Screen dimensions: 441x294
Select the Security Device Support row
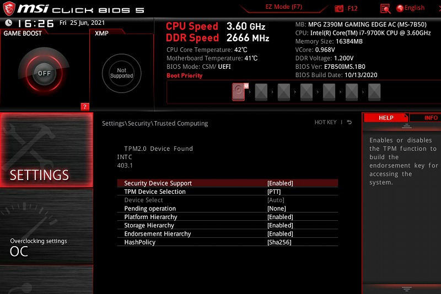click(x=228, y=183)
